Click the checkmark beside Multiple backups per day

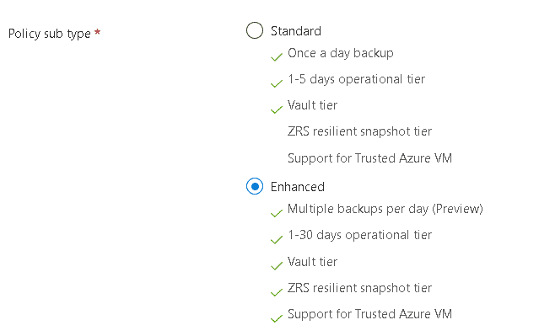pyautogui.click(x=277, y=213)
